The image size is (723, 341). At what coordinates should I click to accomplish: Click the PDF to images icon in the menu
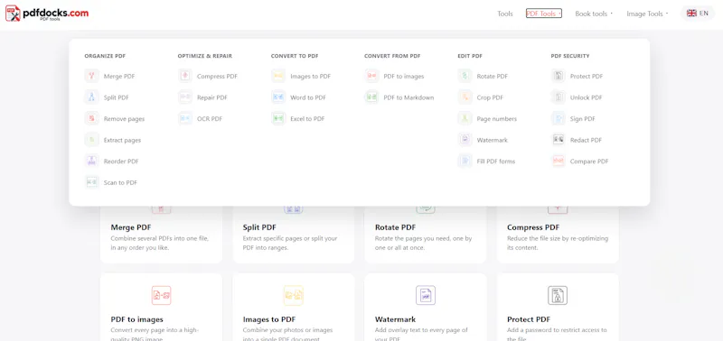pyautogui.click(x=371, y=77)
